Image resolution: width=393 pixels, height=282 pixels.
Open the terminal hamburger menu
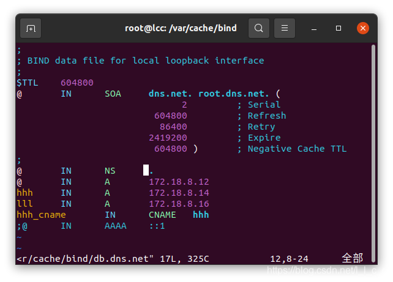[x=285, y=28]
